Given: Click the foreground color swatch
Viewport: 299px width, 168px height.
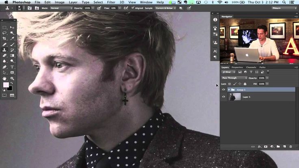Looking at the screenshot, I should tap(6, 85).
